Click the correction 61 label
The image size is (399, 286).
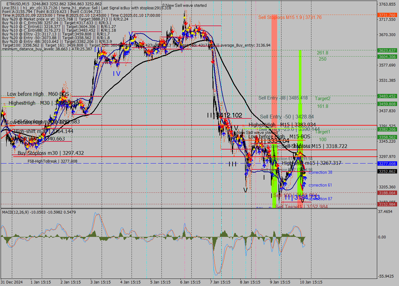pos(320,185)
